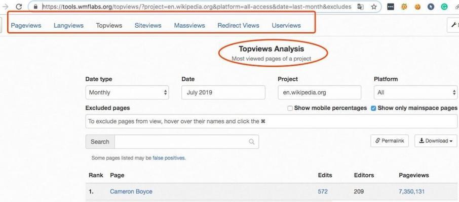
Task: Enable Show mobile percentages checkbox
Action: click(x=290, y=108)
